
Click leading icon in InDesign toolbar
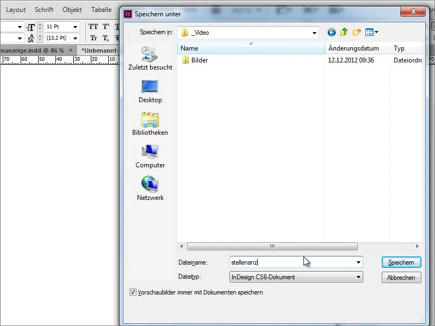pyautogui.click(x=31, y=38)
